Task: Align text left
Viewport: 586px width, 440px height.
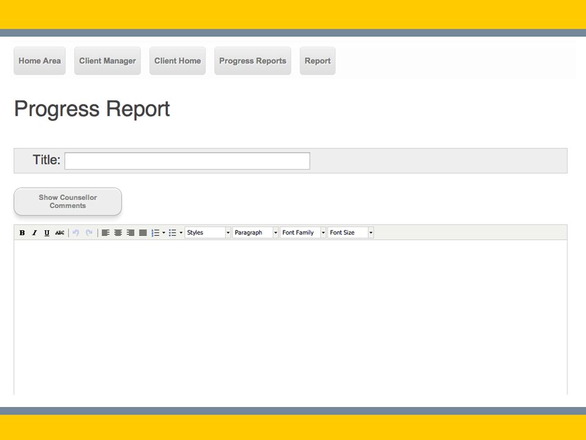Action: click(x=106, y=233)
